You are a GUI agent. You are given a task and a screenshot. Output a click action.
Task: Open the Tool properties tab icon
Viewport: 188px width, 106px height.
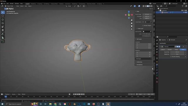[x=157, y=40]
